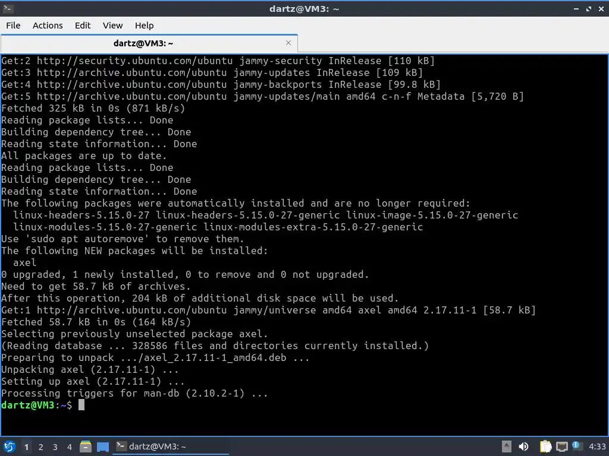Open the Actions menu
The height and width of the screenshot is (456, 609).
click(48, 26)
